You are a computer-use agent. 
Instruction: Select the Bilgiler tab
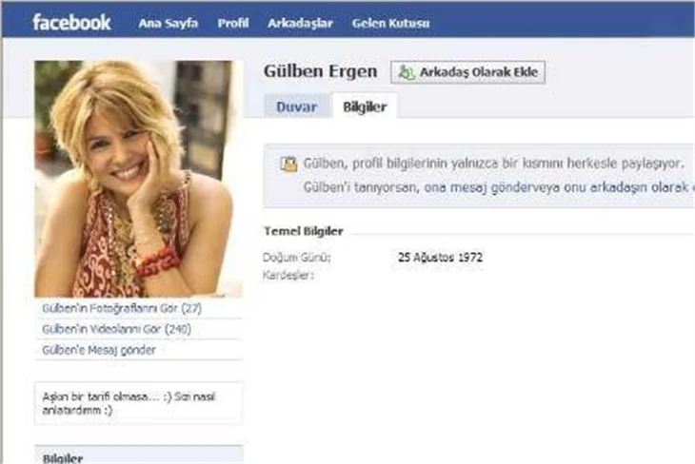point(365,106)
